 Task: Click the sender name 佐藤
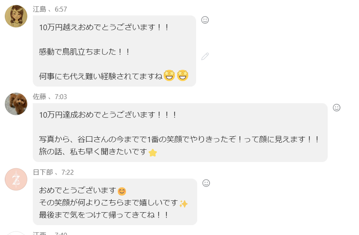coord(39,96)
